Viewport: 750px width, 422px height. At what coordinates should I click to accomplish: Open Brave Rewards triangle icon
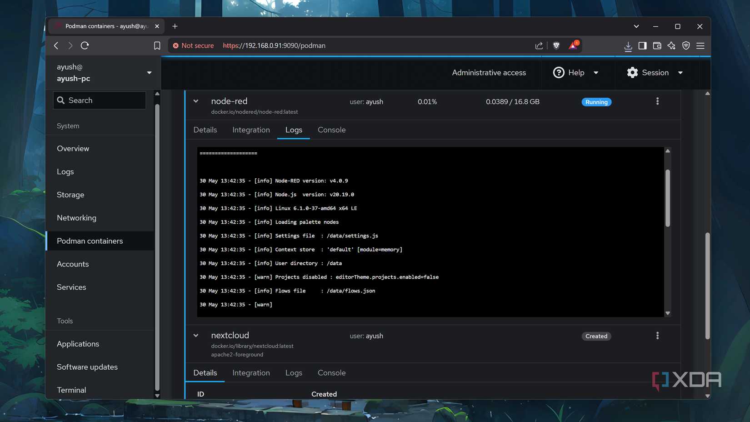click(x=573, y=45)
